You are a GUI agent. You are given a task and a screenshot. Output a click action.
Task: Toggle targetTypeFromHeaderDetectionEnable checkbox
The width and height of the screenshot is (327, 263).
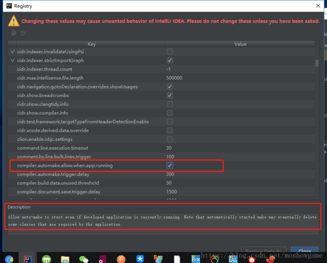click(170, 122)
